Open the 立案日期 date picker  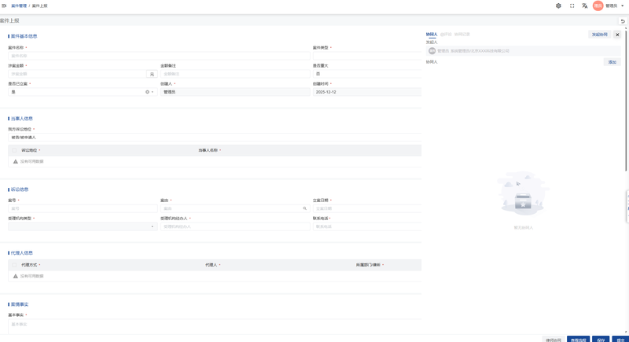coord(367,208)
